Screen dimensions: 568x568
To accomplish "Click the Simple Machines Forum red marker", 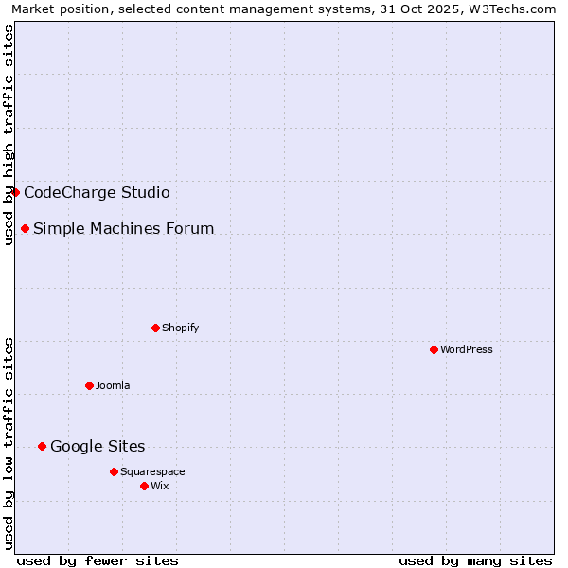I will (x=25, y=228).
